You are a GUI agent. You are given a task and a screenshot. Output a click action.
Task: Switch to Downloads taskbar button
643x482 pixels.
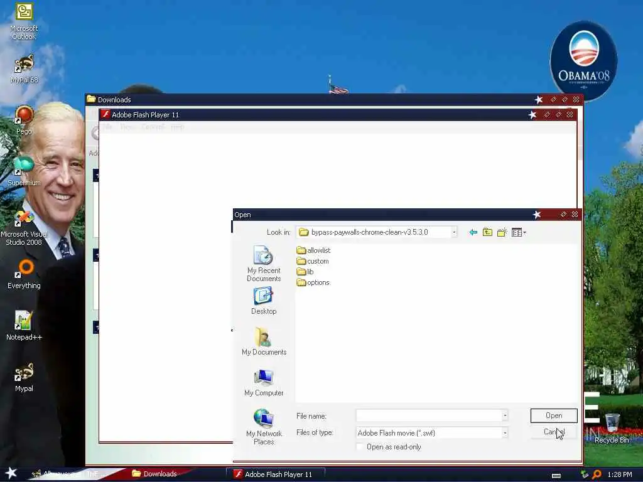pyautogui.click(x=155, y=474)
